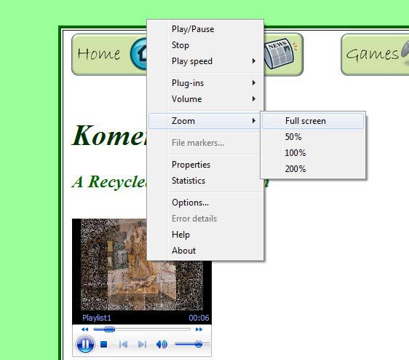Viewport: 409px width, 360px height.
Task: Click the seek bar thumb on the player
Action: [109, 329]
